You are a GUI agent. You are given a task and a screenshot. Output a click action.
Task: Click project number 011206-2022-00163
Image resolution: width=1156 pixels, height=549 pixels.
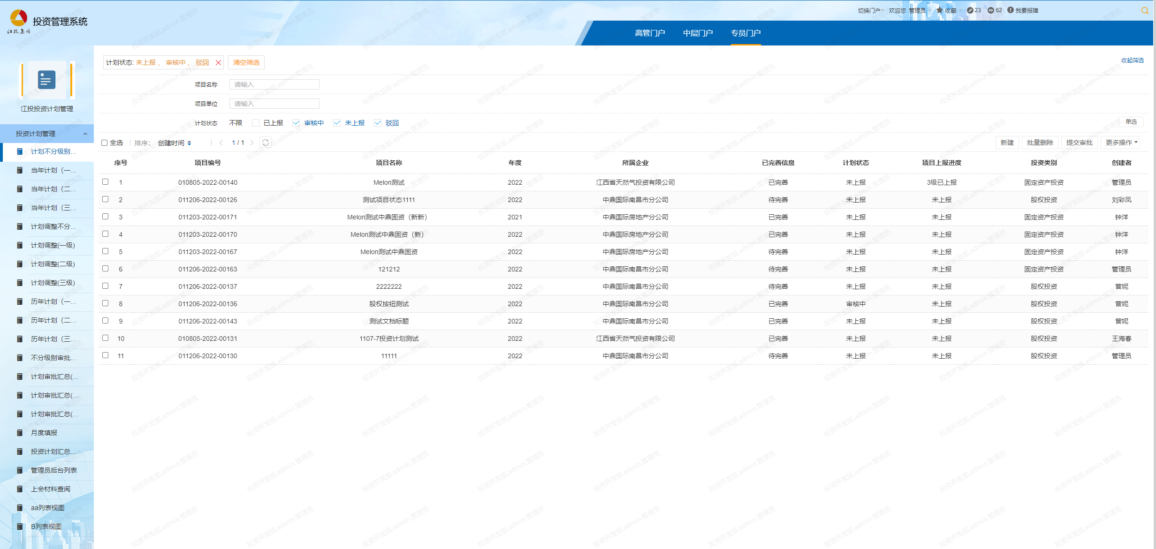click(208, 269)
